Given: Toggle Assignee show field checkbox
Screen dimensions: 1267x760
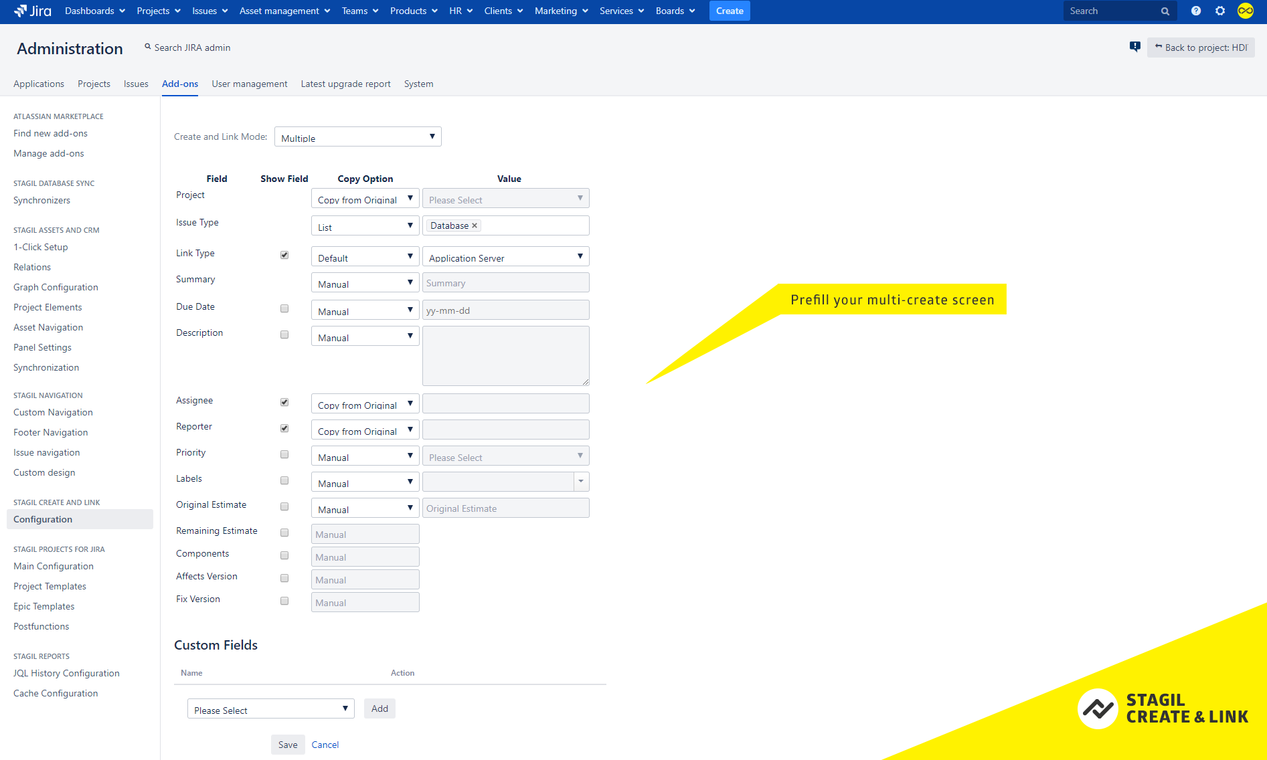Looking at the screenshot, I should tap(284, 402).
